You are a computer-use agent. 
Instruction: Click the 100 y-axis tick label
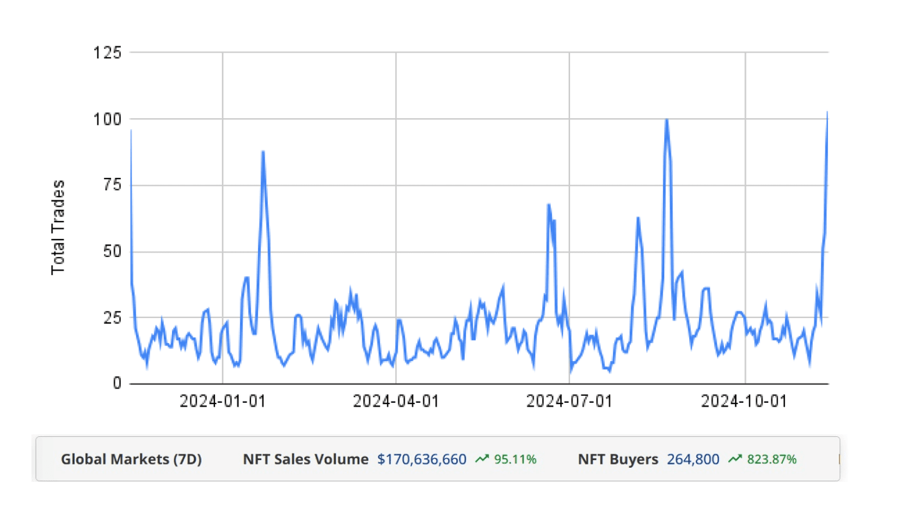[107, 119]
